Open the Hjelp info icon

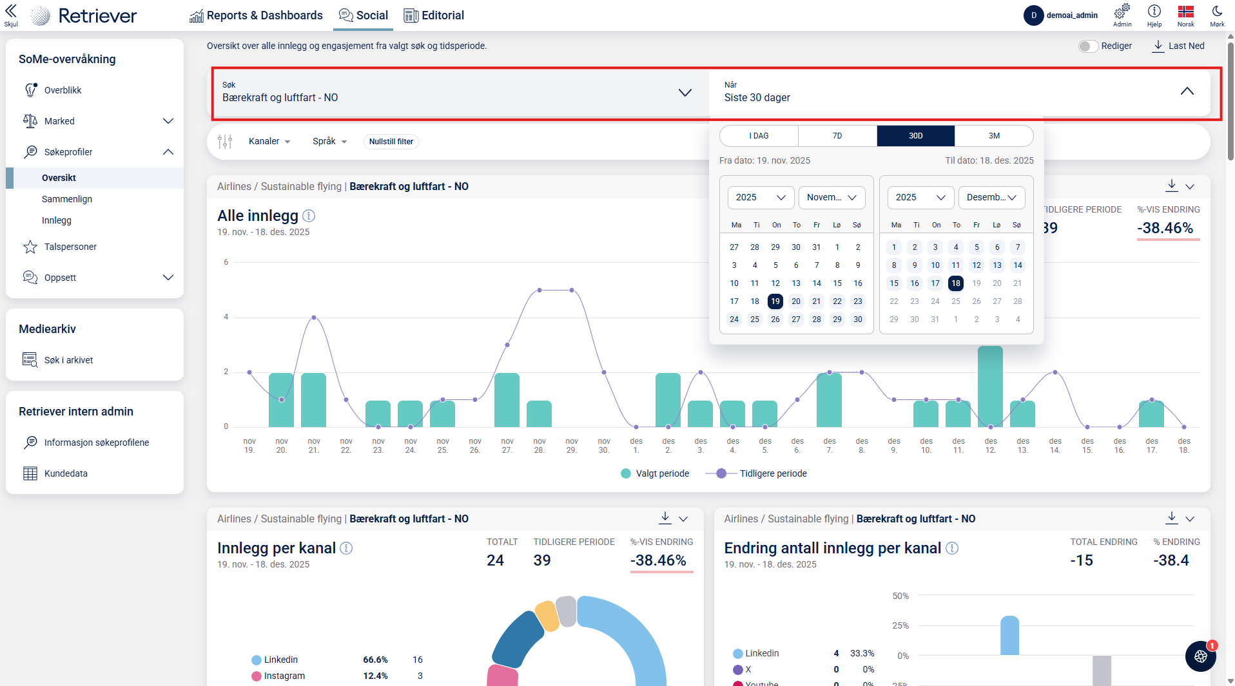point(1154,12)
